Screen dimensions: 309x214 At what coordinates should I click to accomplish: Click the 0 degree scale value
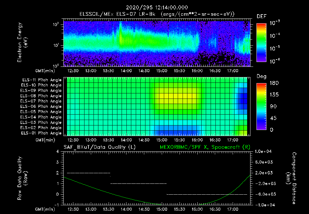click(272, 130)
